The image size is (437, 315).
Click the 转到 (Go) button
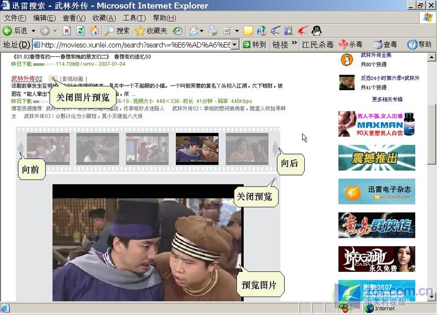(x=254, y=45)
